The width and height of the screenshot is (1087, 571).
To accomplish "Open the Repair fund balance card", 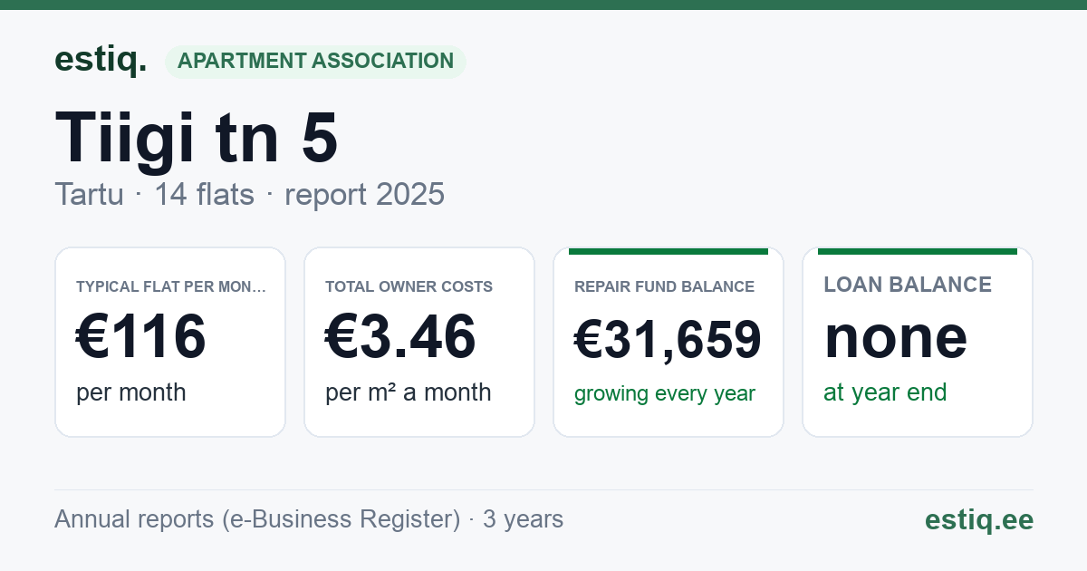I will click(669, 343).
